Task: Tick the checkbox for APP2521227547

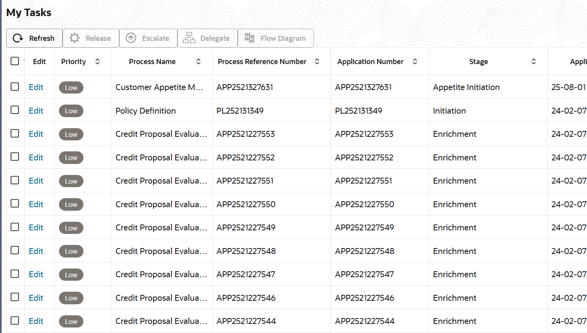Action: click(15, 274)
